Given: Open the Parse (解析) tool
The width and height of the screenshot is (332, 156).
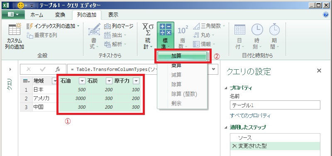Looking at the screenshot, I should pos(115,44).
